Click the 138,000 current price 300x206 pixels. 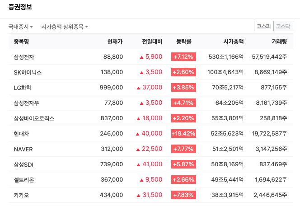[x=112, y=72]
